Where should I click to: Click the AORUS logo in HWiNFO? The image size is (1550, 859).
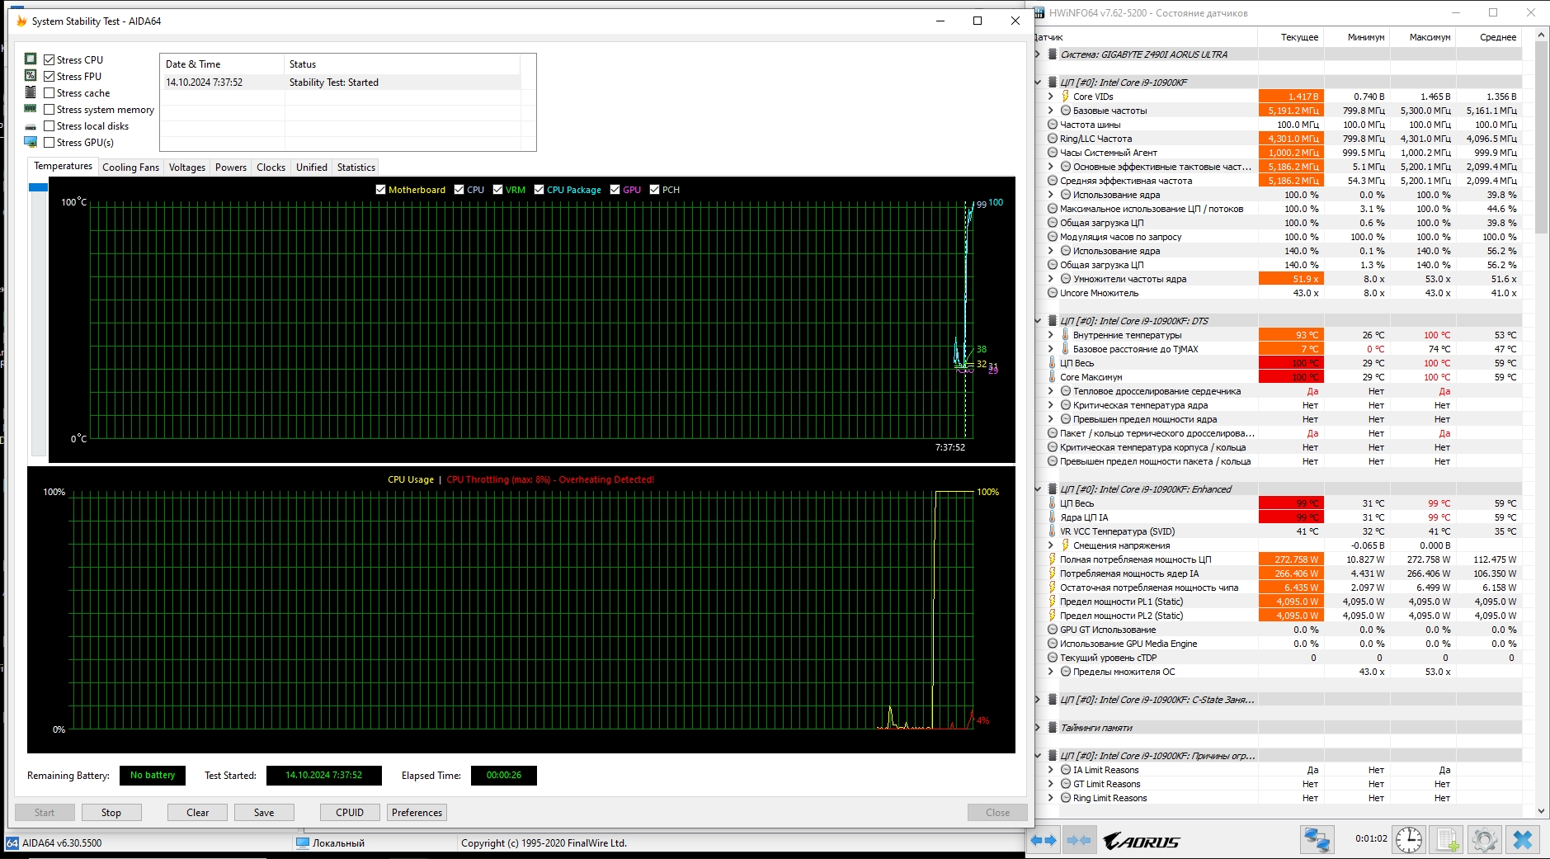point(1142,841)
